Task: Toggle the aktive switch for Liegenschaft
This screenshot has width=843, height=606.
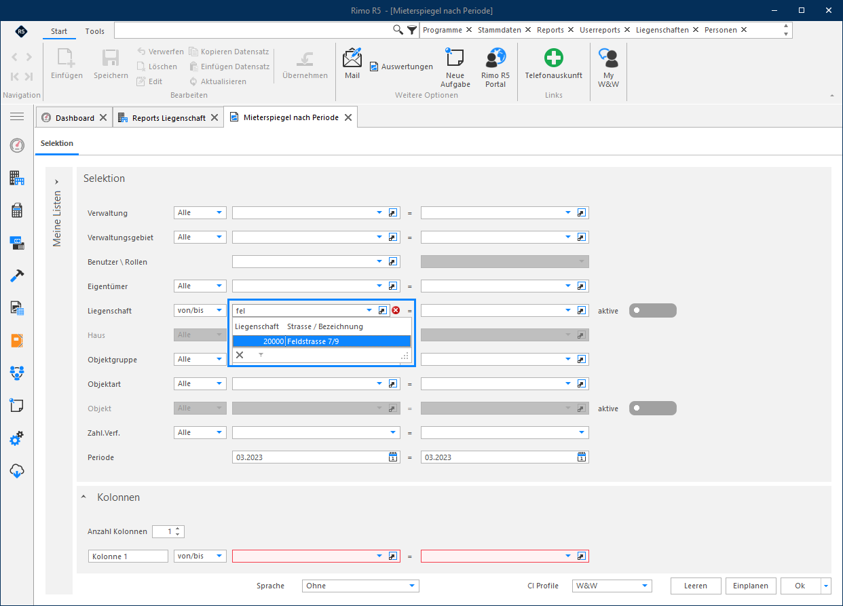Action: [x=653, y=310]
